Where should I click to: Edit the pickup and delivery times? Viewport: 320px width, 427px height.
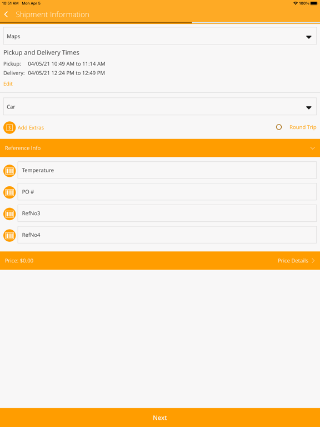[8, 83]
